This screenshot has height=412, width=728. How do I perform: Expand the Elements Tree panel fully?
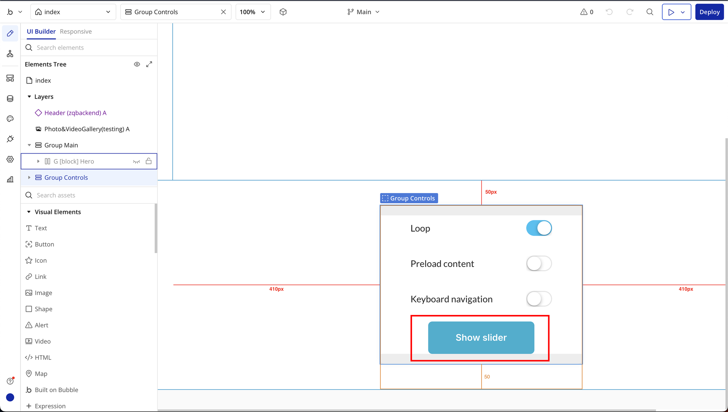[149, 64]
